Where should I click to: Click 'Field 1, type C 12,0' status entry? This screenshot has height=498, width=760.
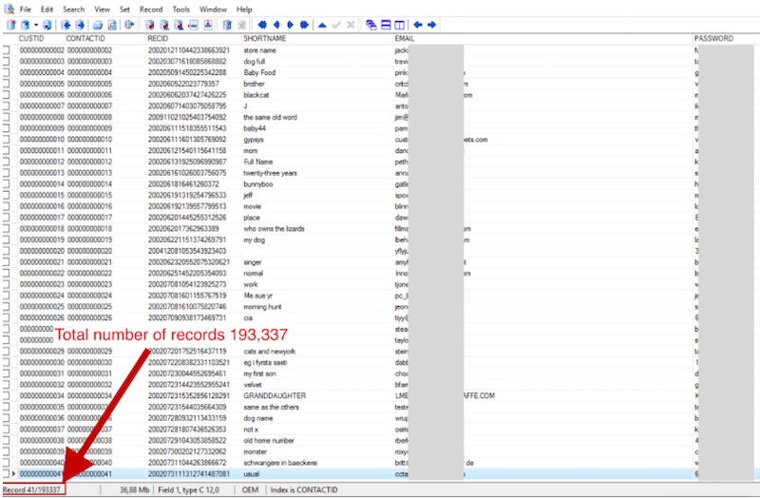[188, 489]
